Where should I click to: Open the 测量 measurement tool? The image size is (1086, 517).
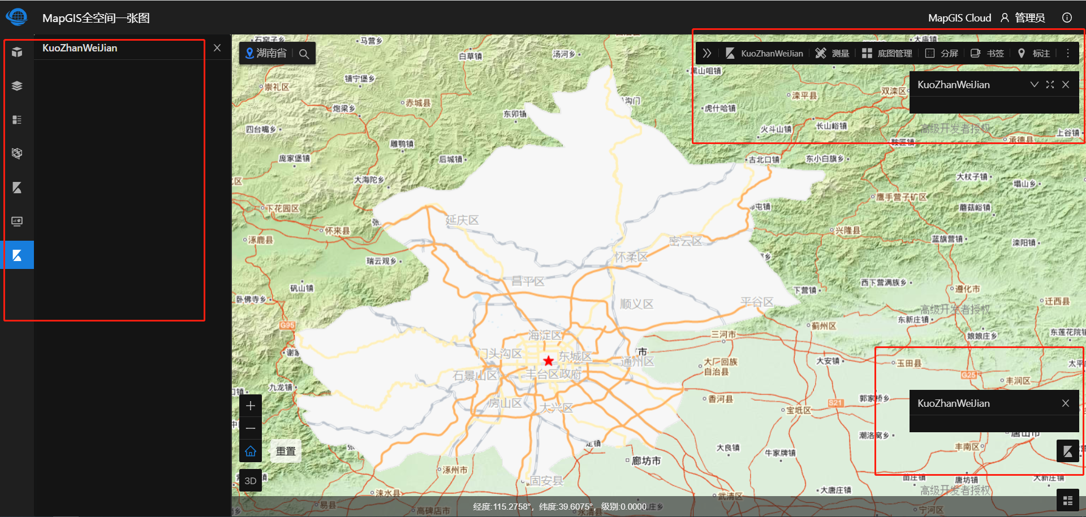(x=833, y=53)
